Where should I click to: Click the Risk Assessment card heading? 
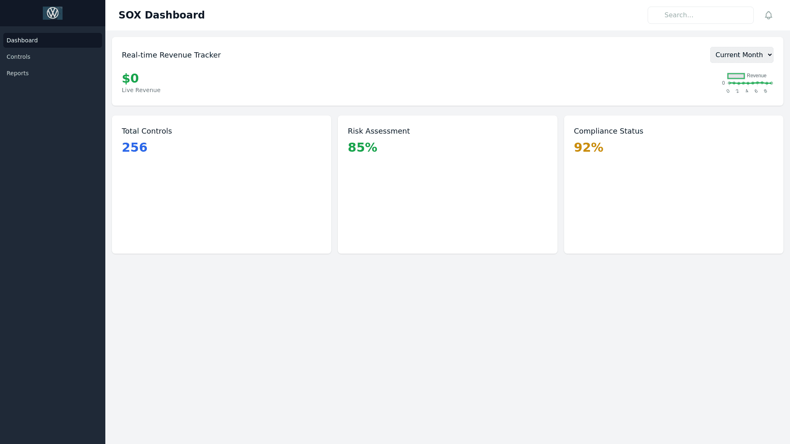tap(379, 131)
